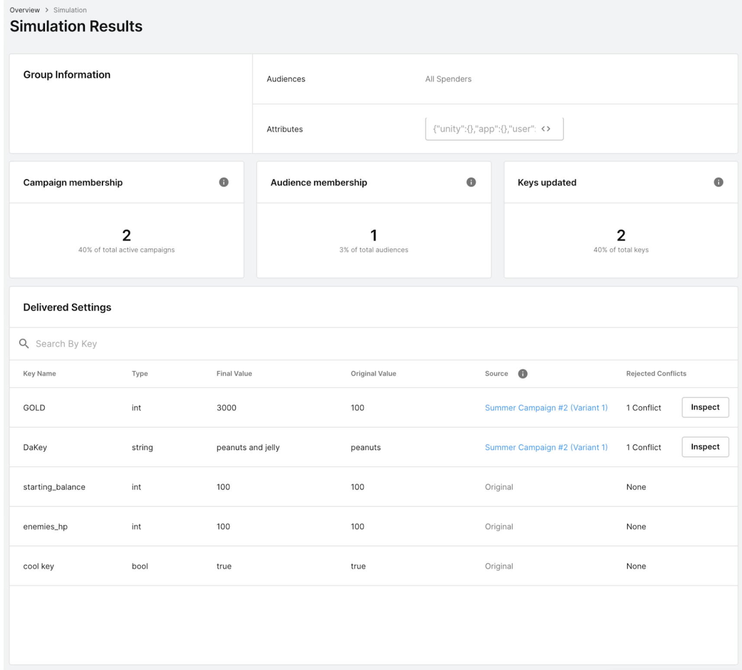Click the magnifying glass search icon

[x=24, y=344]
